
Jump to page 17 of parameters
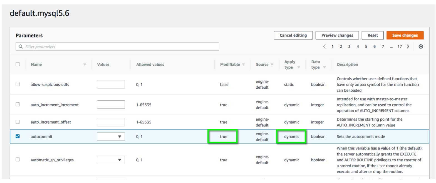point(399,47)
